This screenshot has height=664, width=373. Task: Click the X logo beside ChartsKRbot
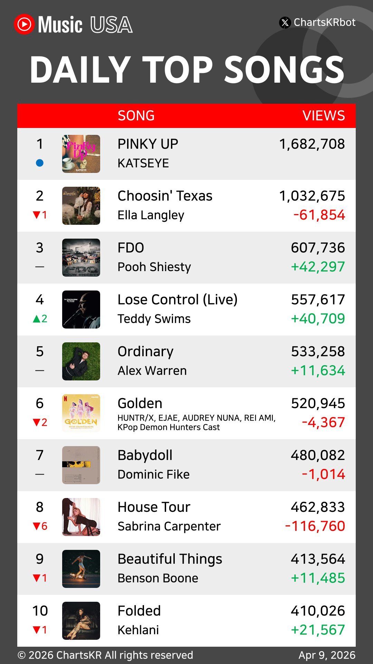[x=285, y=23]
